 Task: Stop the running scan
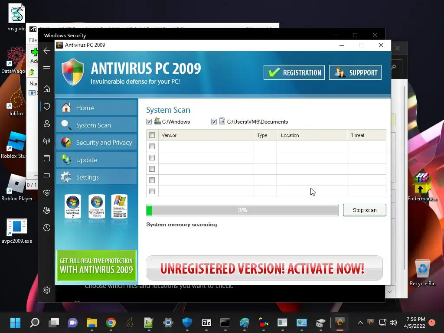coord(364,210)
